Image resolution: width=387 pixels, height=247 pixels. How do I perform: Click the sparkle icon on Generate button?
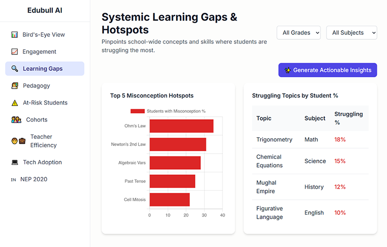[x=288, y=70]
